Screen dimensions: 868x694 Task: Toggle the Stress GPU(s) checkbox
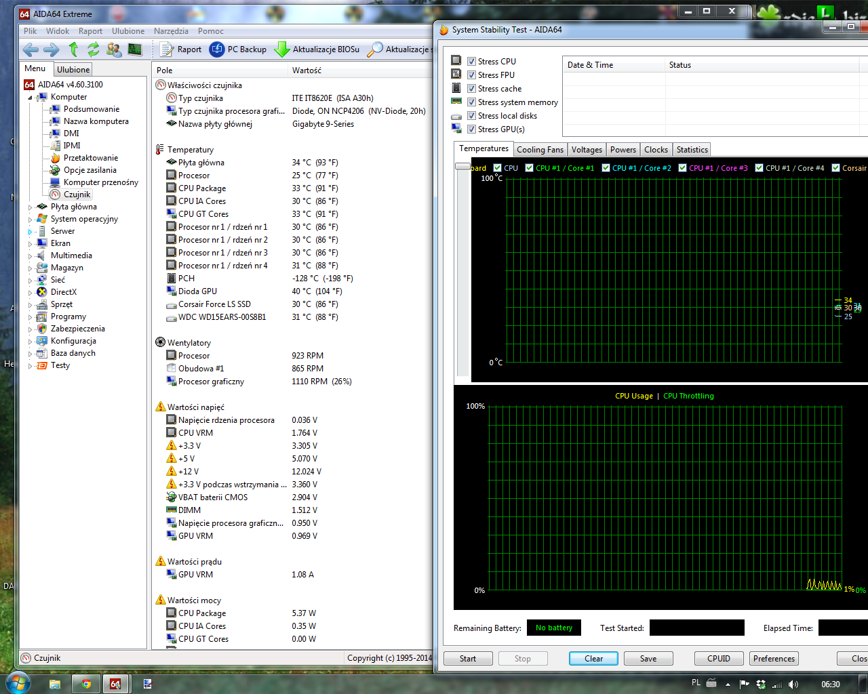pyautogui.click(x=471, y=129)
